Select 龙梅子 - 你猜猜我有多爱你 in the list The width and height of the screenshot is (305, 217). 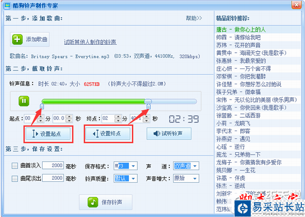pyautogui.click(x=258, y=162)
